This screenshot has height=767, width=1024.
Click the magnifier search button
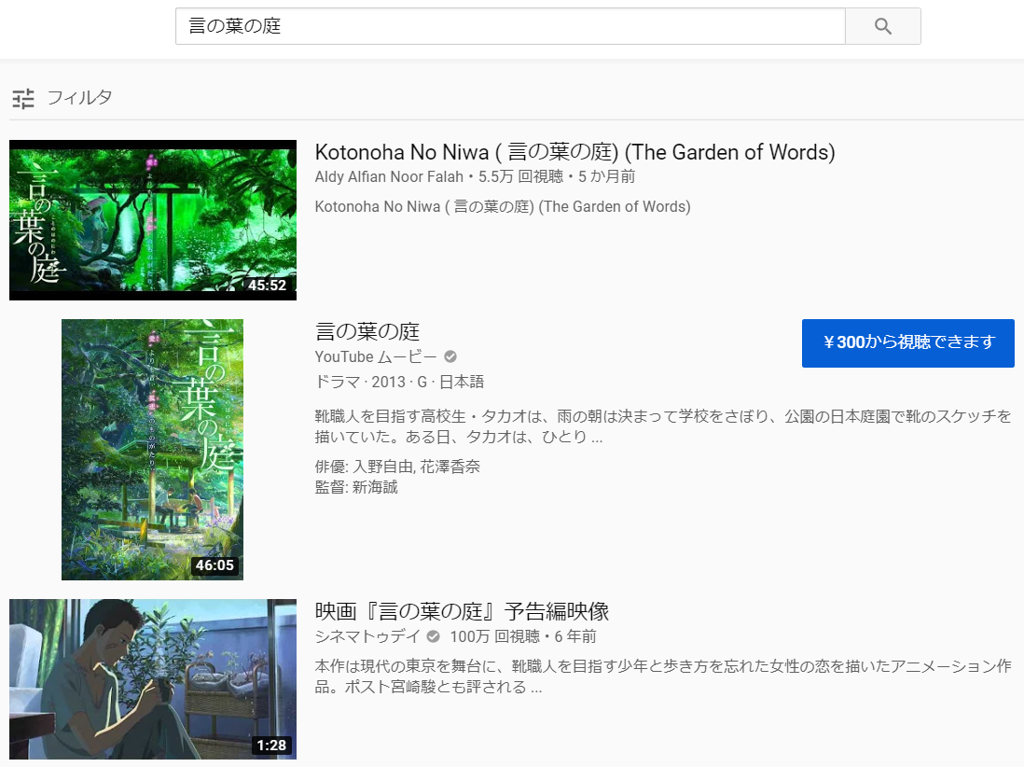tap(883, 26)
